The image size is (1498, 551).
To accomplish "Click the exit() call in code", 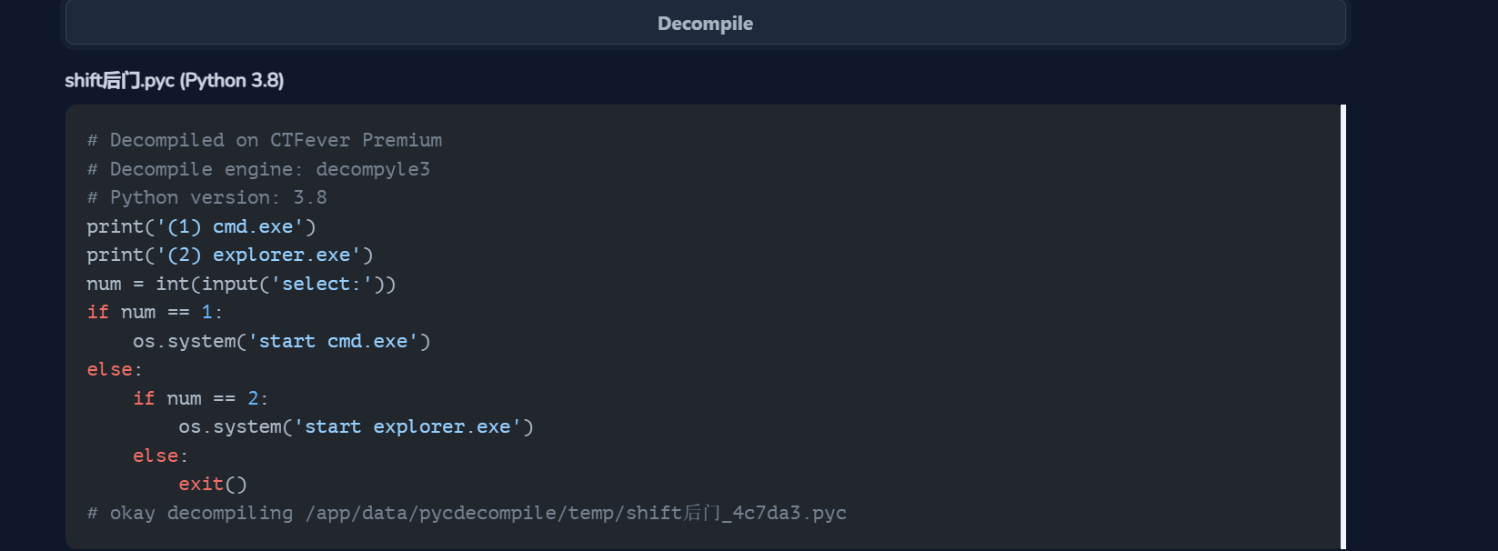I will point(213,484).
